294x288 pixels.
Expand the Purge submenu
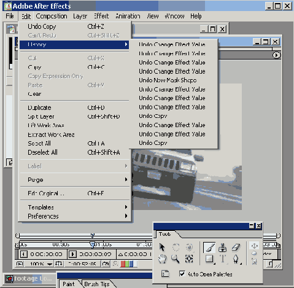(x=75, y=180)
